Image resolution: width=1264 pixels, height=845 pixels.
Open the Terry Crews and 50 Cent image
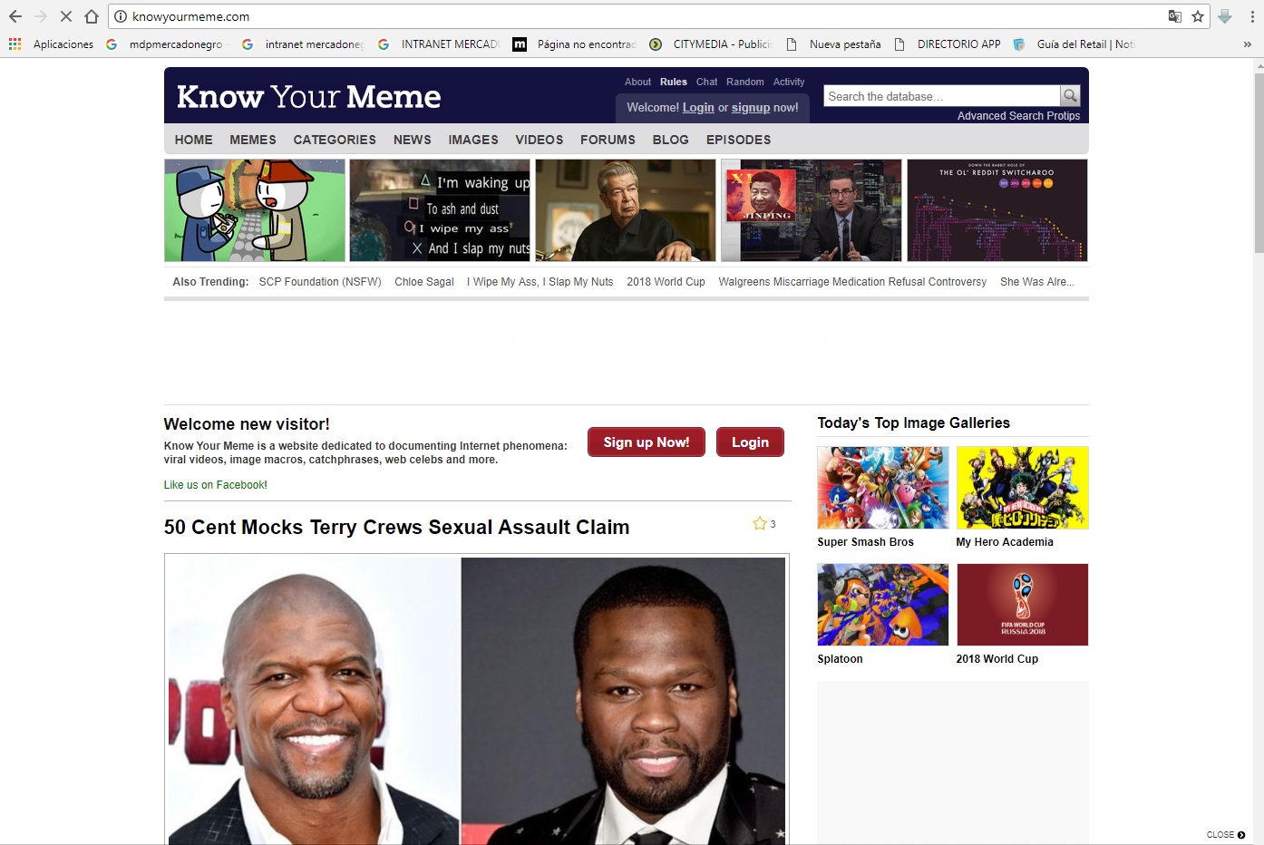477,700
